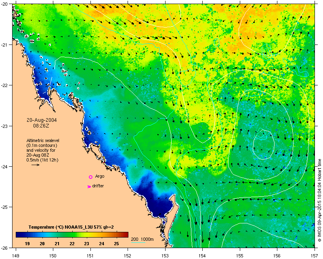323x259 pixels.
Task: Click the -23 latitude axis label
Action: pos(4,126)
